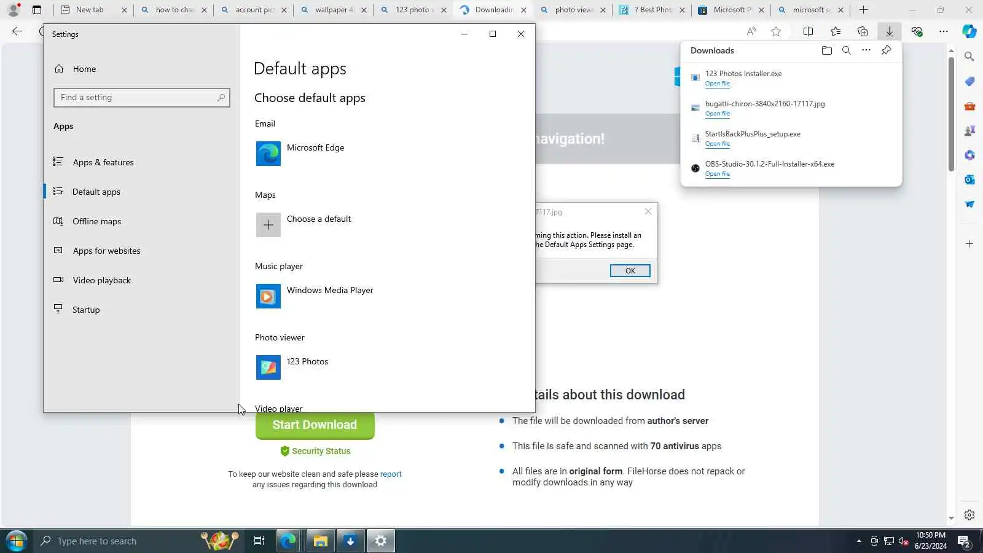Choose a default Maps app plus icon
Image resolution: width=983 pixels, height=553 pixels.
268,225
